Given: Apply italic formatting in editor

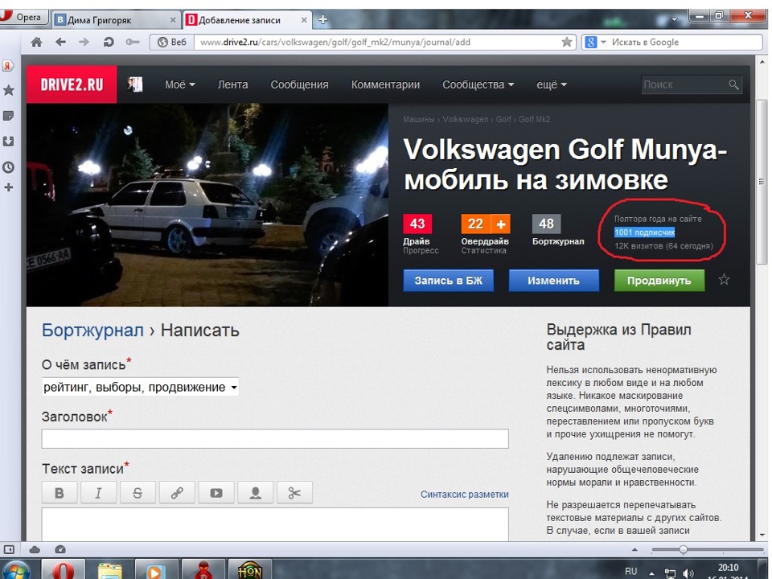Looking at the screenshot, I should coord(98,493).
